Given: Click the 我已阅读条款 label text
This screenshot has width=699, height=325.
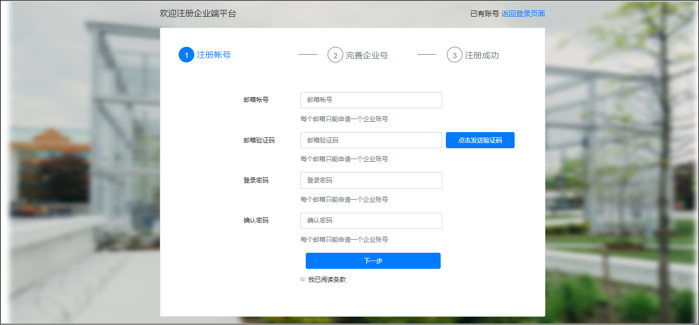Looking at the screenshot, I should point(327,279).
